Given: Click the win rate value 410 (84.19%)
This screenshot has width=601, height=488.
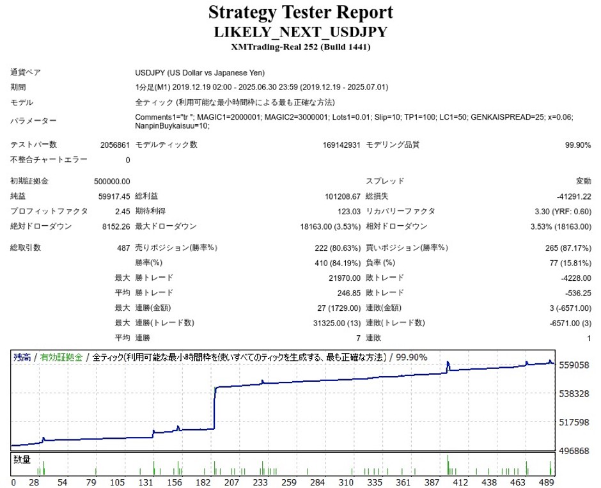Looking at the screenshot, I should point(338,263).
